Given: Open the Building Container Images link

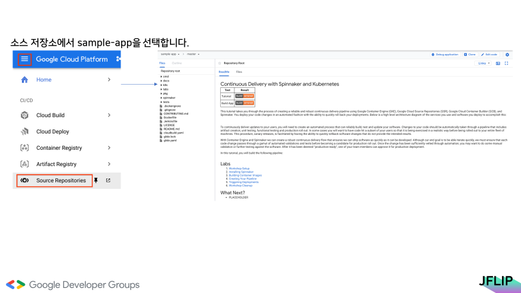Looking at the screenshot, I should pos(246,175).
